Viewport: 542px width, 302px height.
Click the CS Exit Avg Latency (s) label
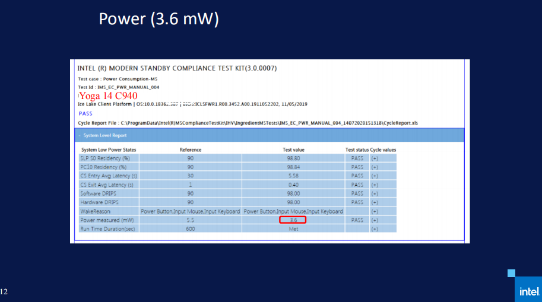107,185
